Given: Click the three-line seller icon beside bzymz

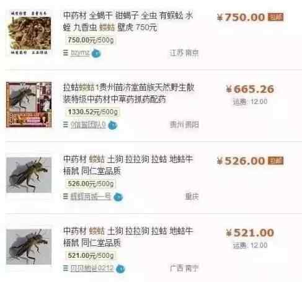Looking at the screenshot, I should click(x=66, y=53).
